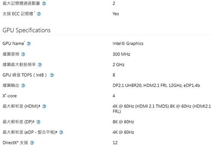Show help tooltip for 繪圖輸出
212x145 pixels.
tap(23, 86)
